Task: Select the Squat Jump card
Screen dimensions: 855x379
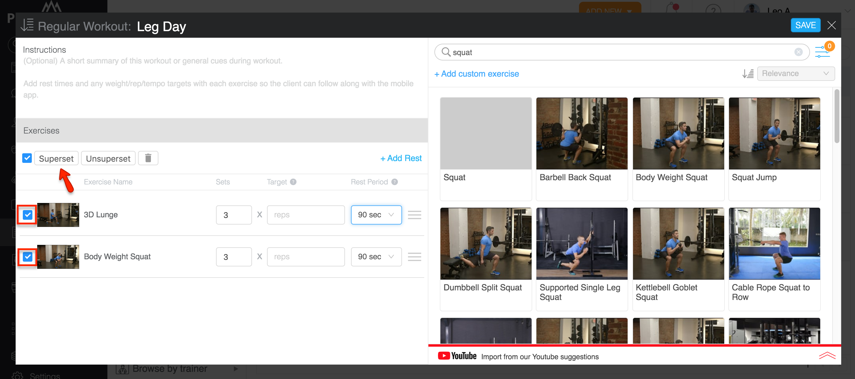Action: (774, 149)
